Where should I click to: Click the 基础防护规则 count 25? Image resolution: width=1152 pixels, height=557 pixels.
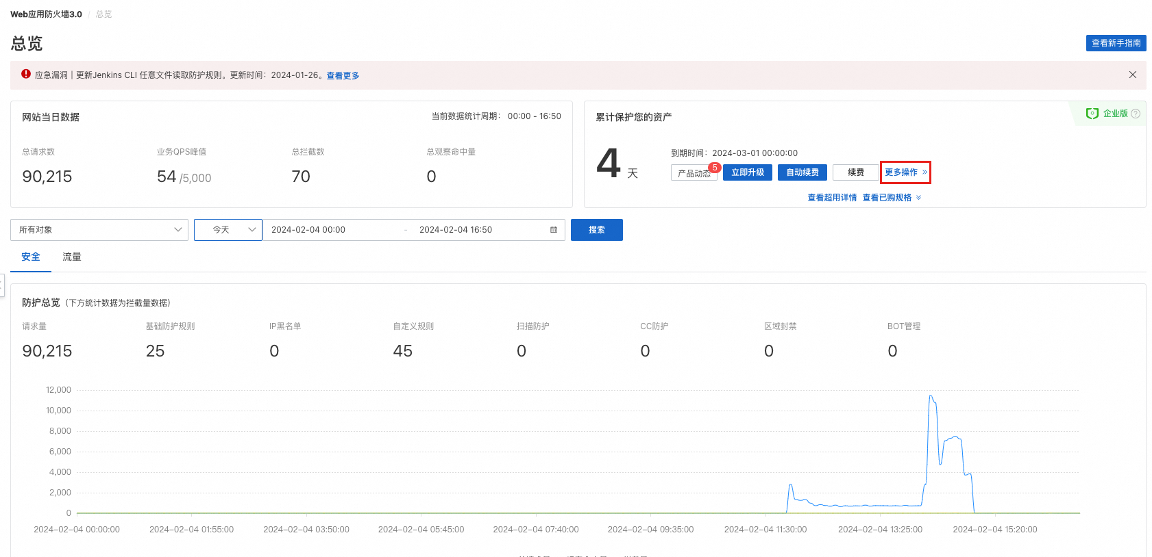pos(155,351)
